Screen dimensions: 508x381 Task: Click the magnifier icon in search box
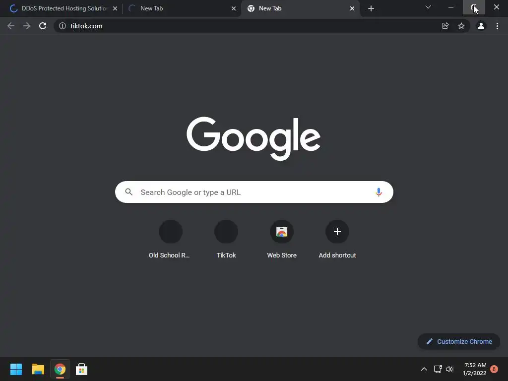[x=129, y=192]
